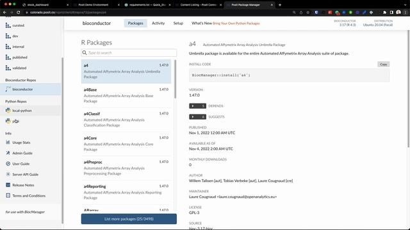
Task: Open the browser extensions puzzle icon
Action: pos(384,12)
